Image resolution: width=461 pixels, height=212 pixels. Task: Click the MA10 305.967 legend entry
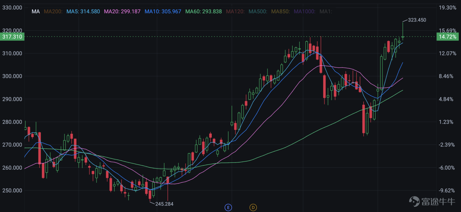pos(163,12)
